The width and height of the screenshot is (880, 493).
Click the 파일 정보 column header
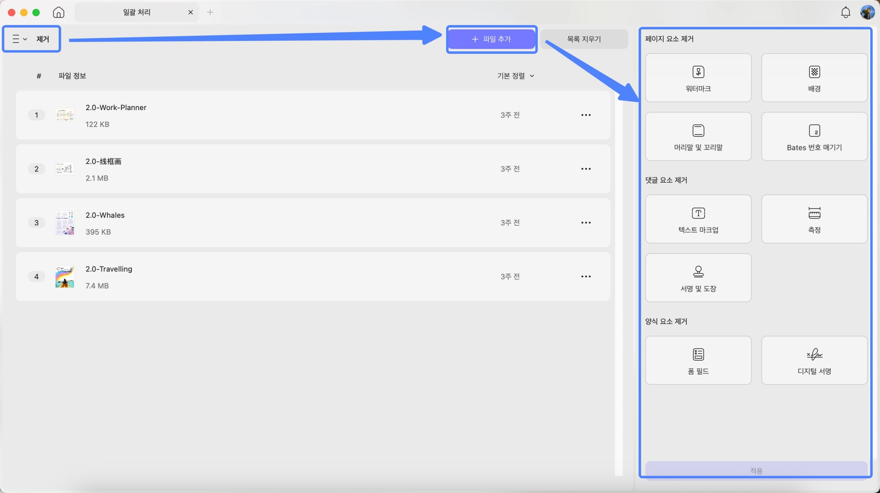click(72, 76)
